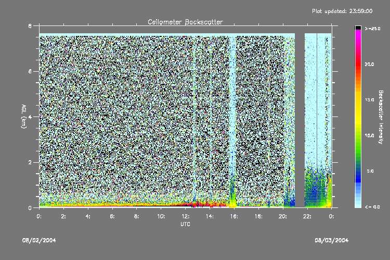The width and height of the screenshot is (390, 260).
Task: Click the '10:' x-axis tick label
Action: pos(161,216)
